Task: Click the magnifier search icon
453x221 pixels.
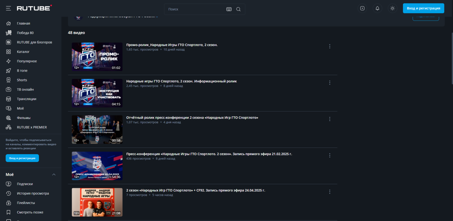Action: click(238, 9)
